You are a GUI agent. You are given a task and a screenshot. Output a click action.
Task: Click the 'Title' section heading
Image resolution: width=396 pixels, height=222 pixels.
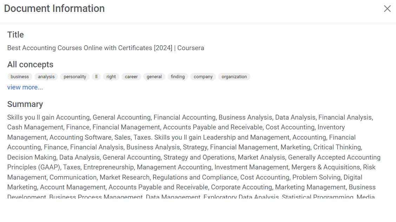15,35
